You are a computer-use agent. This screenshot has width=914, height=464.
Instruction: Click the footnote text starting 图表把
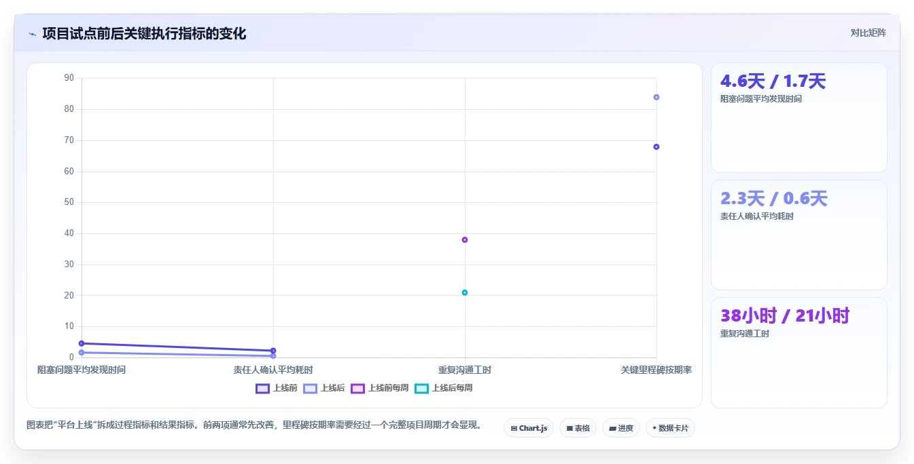(254, 425)
